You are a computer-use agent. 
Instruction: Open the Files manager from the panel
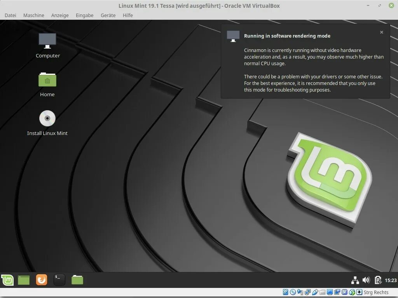click(77, 279)
